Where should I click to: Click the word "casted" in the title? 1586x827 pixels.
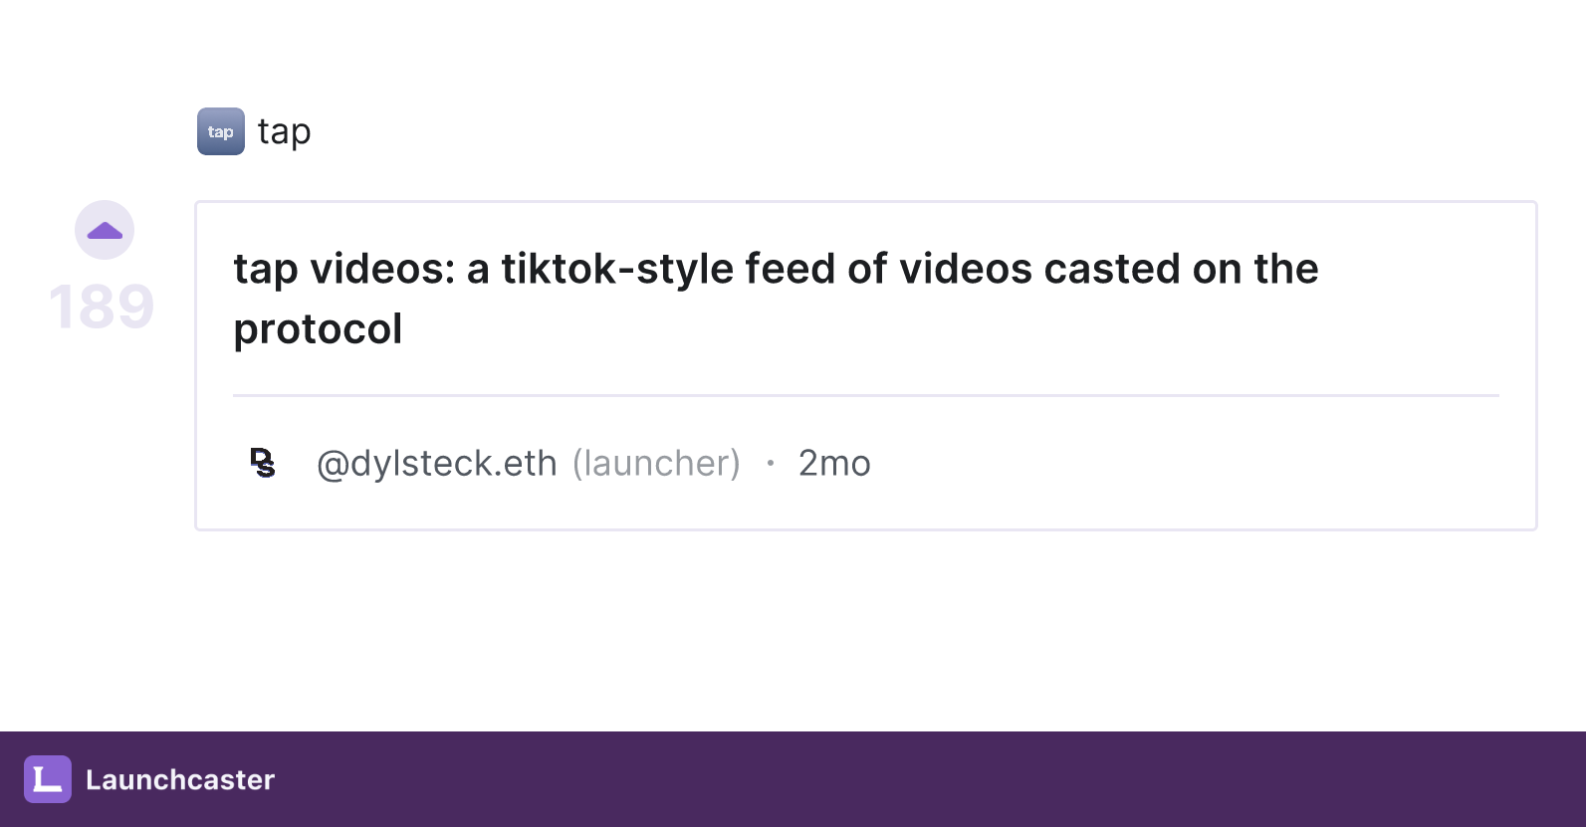1112,269
